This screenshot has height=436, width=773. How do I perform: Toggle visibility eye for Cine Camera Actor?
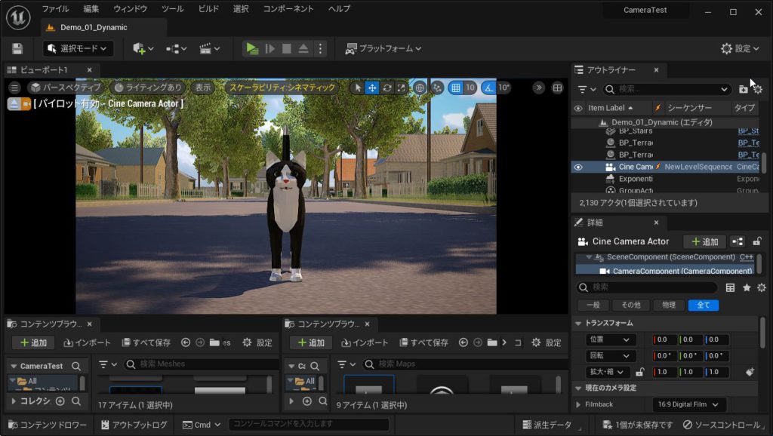pos(578,167)
